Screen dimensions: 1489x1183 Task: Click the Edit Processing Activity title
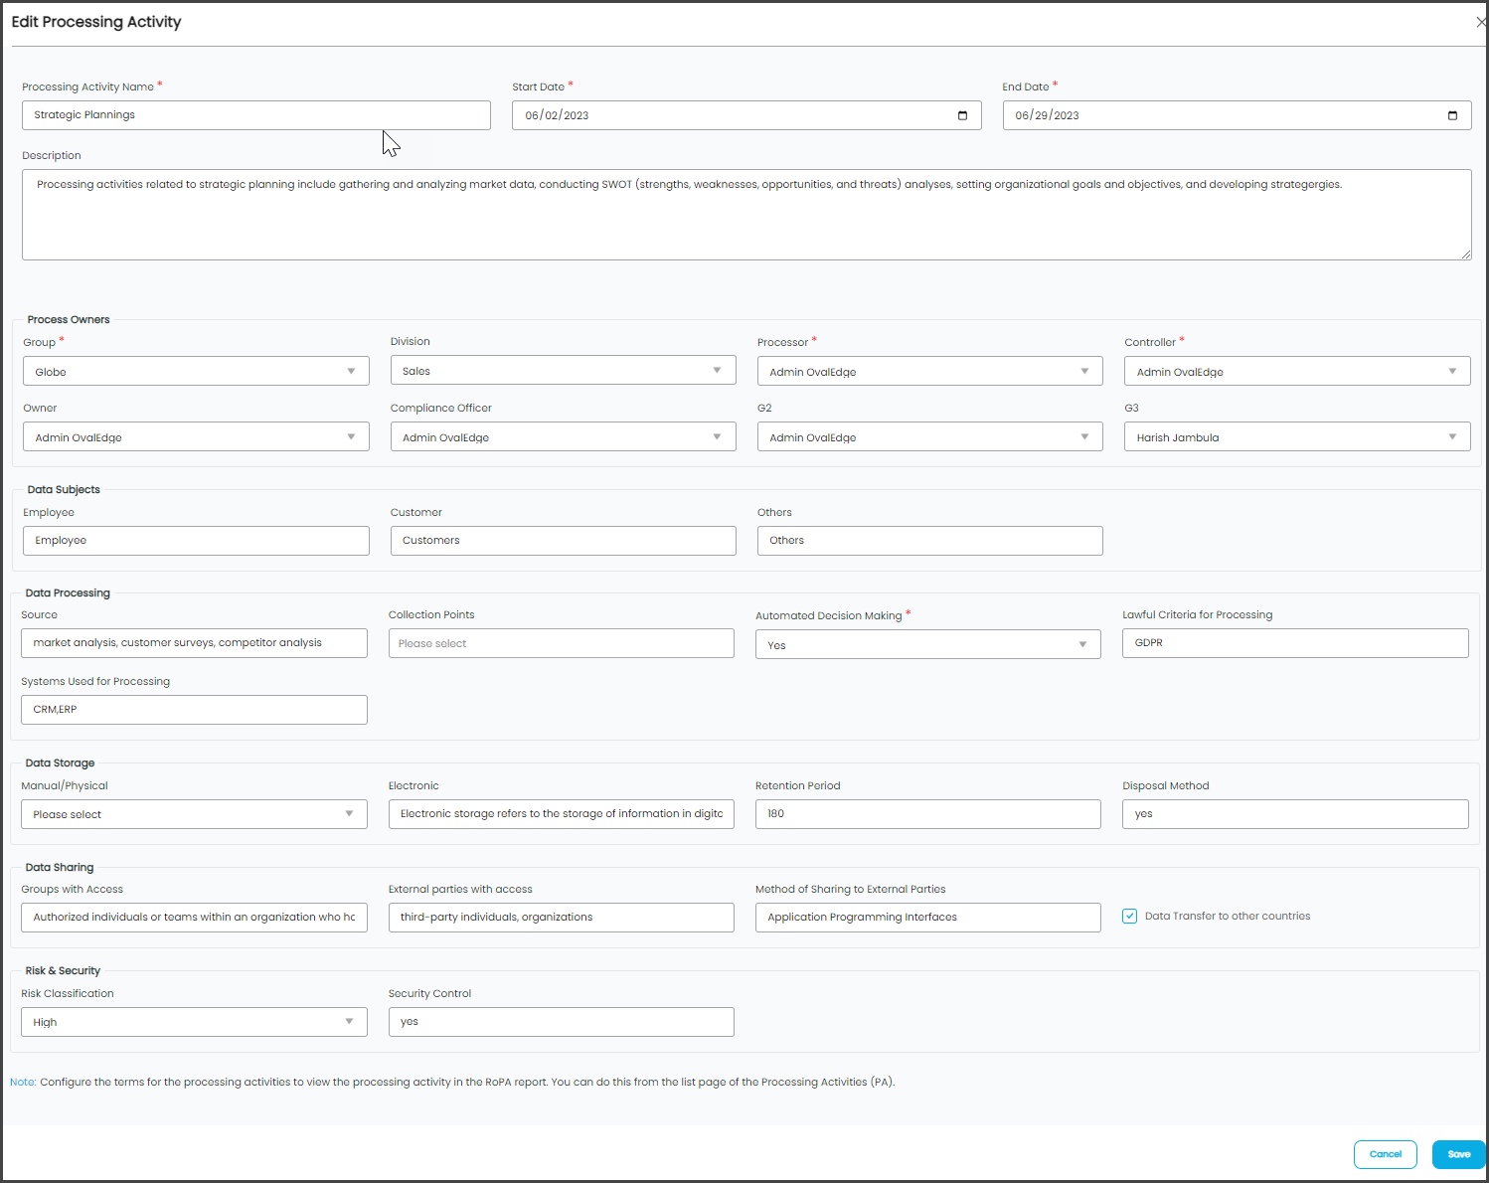96,22
